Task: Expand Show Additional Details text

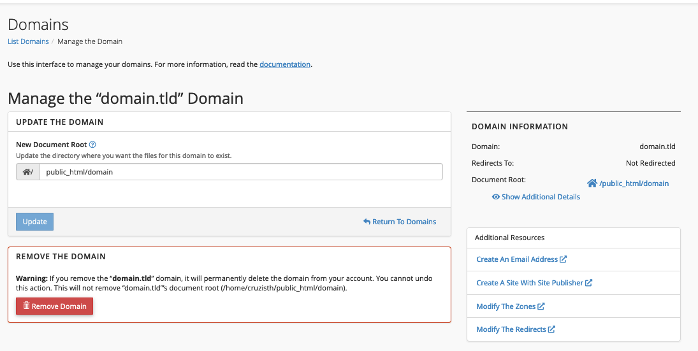Action: [541, 197]
